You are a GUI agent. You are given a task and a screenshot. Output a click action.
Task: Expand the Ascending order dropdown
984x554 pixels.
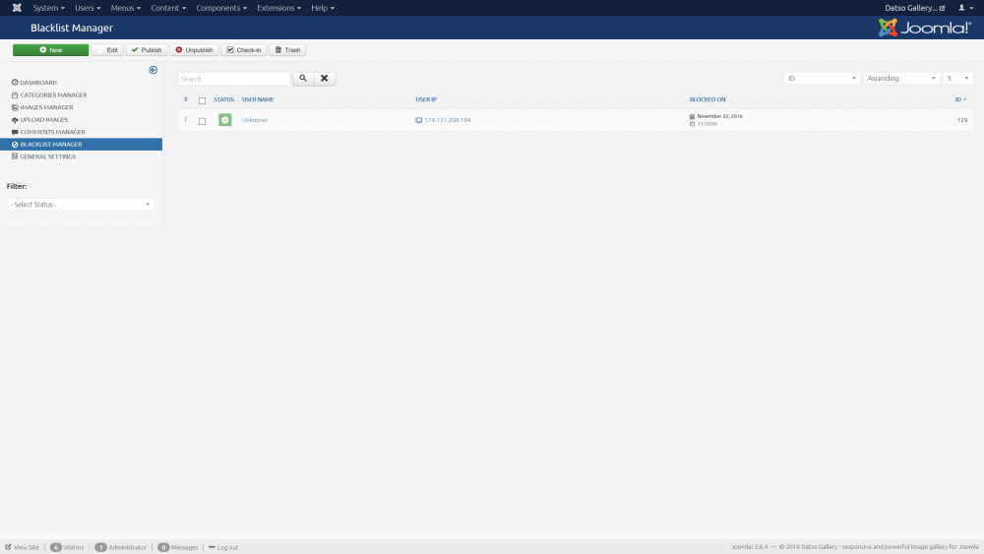(901, 79)
